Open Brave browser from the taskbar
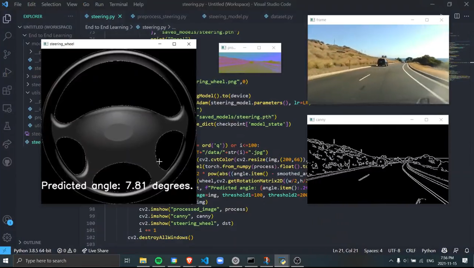Viewport: 474px width, 268px height. point(189,260)
